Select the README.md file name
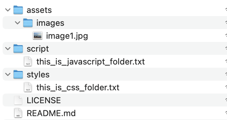The height and width of the screenshot is (120, 227). (51, 113)
